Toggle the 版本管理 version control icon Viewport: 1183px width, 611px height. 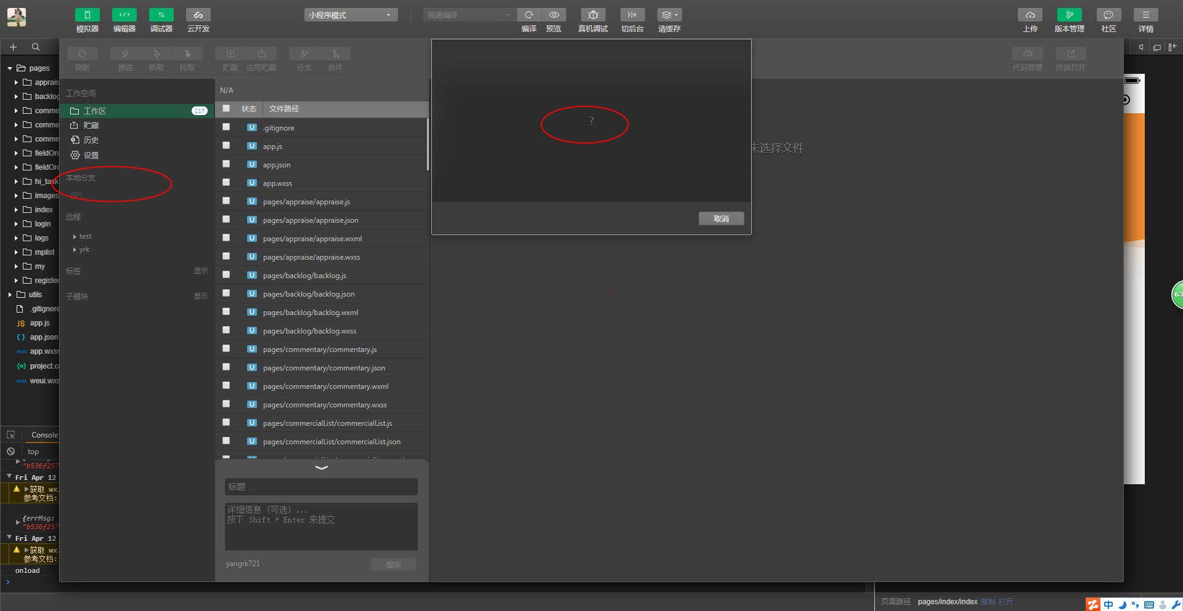point(1070,15)
